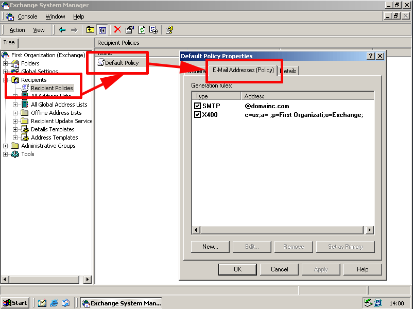413x309 pixels.
Task: Click OK in Default Policy Properties
Action: point(237,269)
